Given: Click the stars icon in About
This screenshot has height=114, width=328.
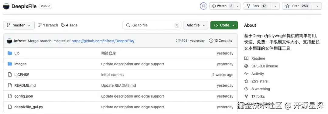Looking at the screenshot, I should [x=246, y=81].
